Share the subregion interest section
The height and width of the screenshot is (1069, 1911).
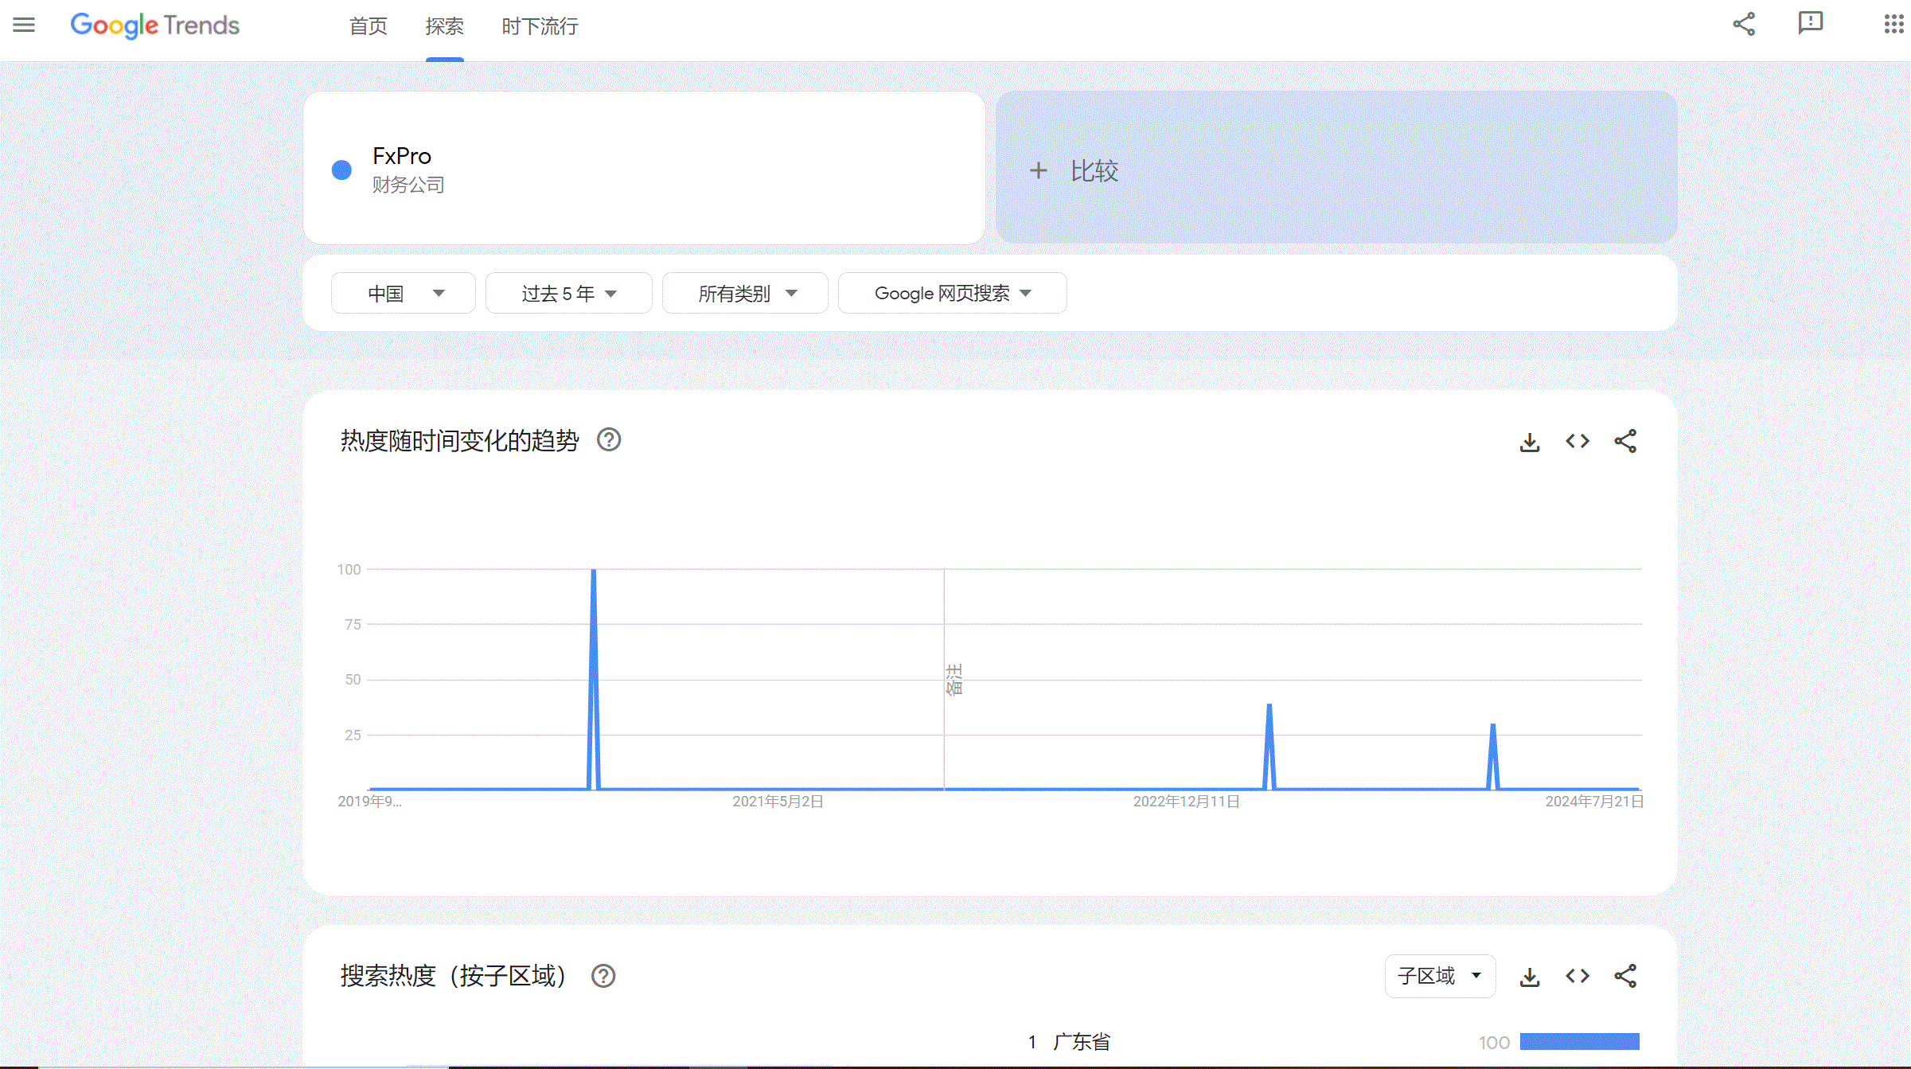(x=1625, y=976)
